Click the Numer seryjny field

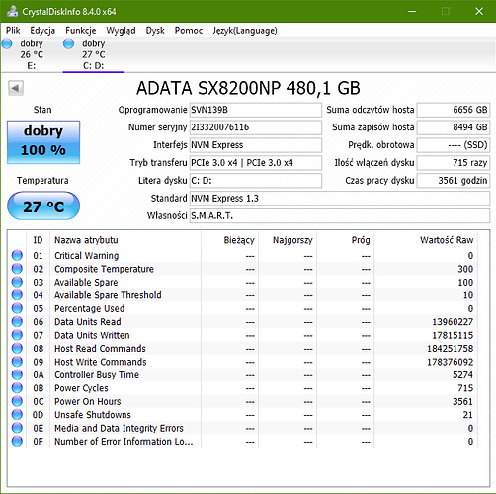pos(256,127)
